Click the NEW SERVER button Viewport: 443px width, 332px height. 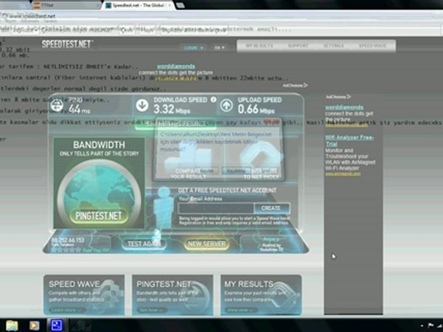click(207, 244)
